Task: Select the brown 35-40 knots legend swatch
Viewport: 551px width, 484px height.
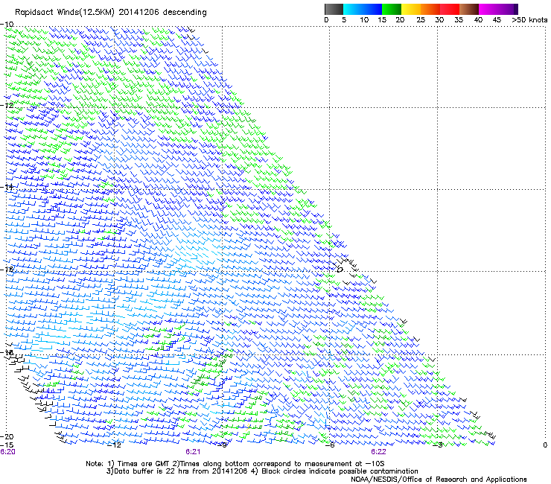Action: 469,9
